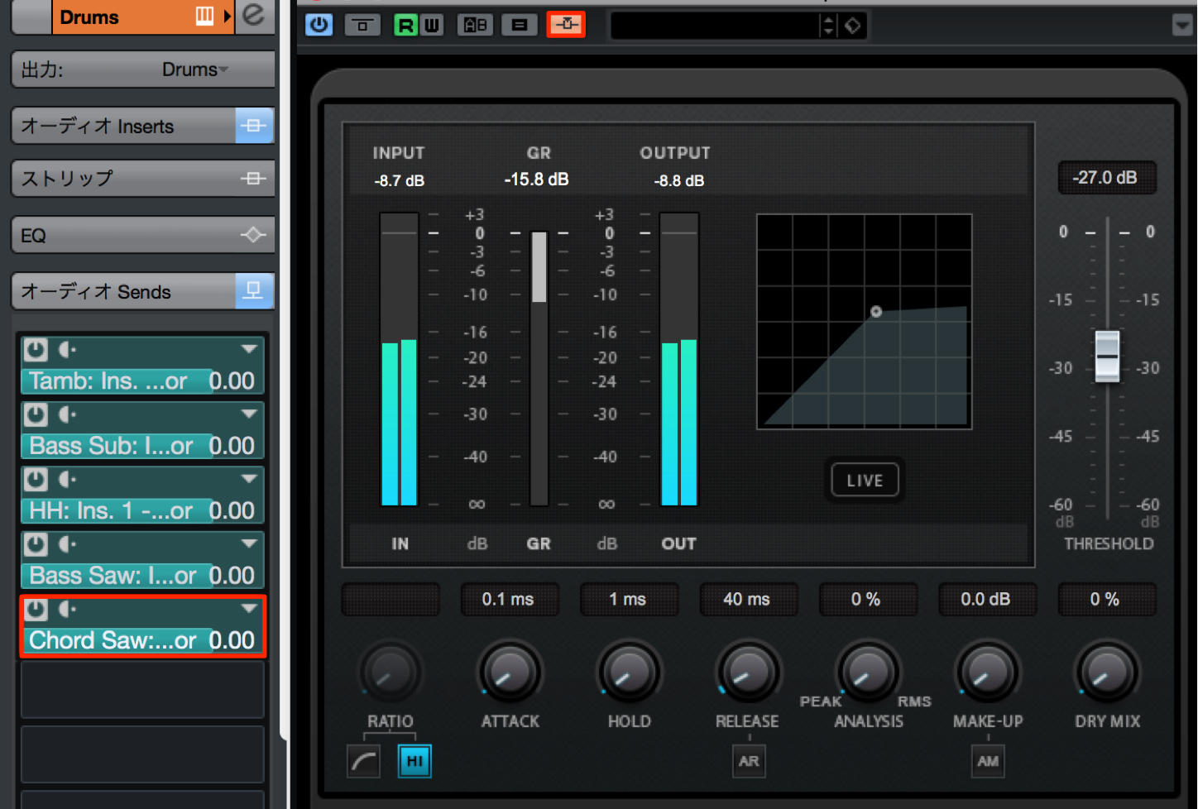Toggle pre/post fader on Bass Sub send
Screen dimensions: 1198x809
tap(67, 414)
